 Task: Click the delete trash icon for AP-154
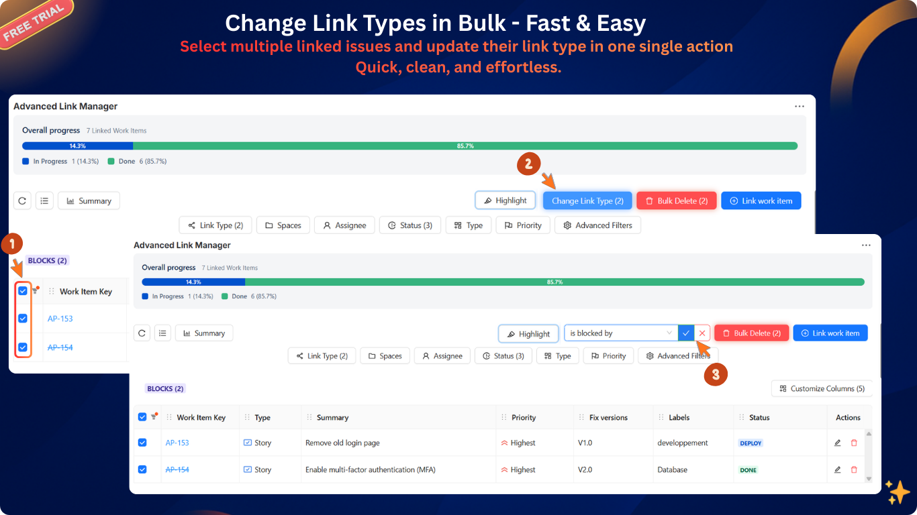click(853, 469)
